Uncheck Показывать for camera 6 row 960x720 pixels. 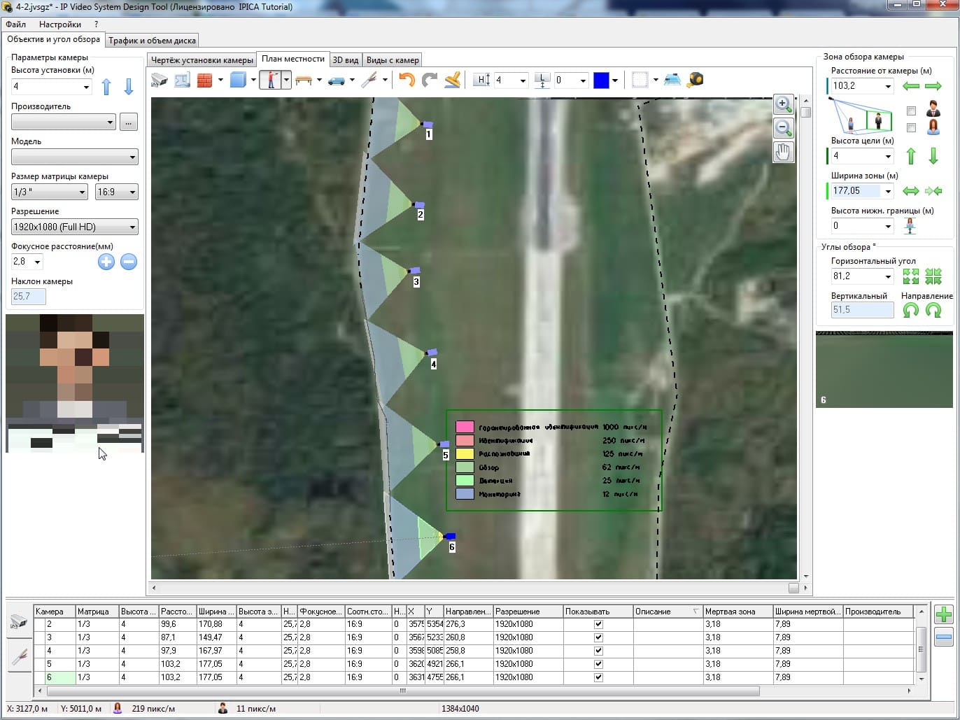(598, 677)
